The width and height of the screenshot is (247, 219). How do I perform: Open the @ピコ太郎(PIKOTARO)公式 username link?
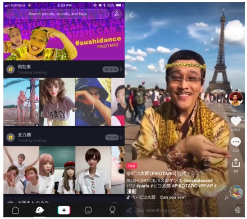pos(156,174)
